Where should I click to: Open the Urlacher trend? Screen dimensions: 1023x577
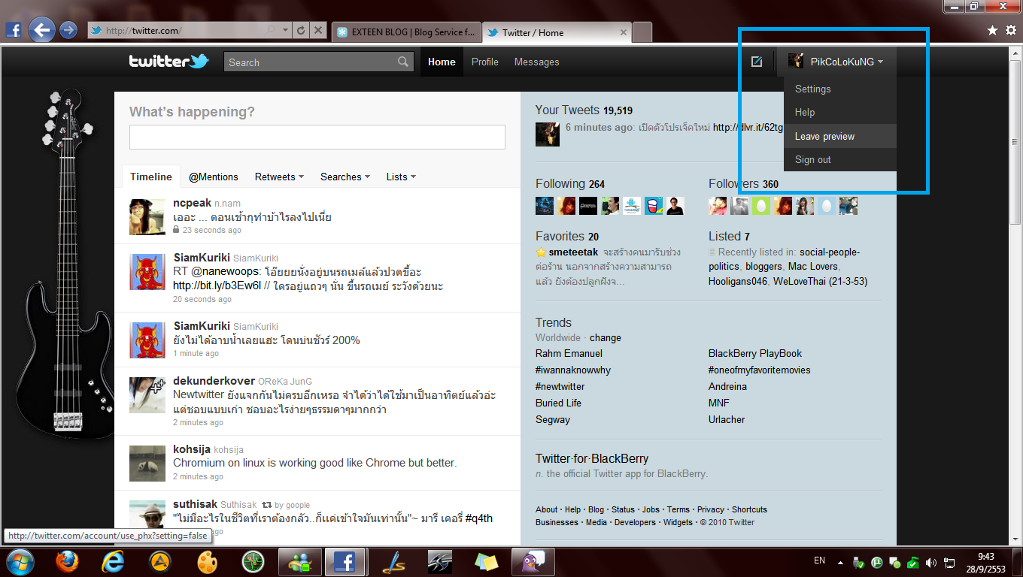pyautogui.click(x=727, y=419)
